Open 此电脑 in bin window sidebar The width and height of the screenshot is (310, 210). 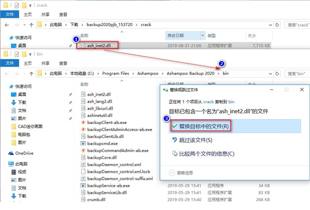(x=21, y=164)
